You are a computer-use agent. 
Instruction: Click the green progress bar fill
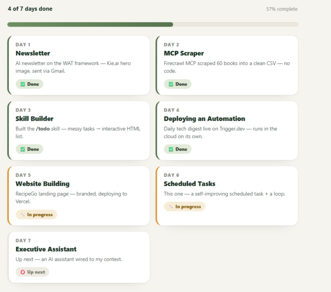[90, 24]
